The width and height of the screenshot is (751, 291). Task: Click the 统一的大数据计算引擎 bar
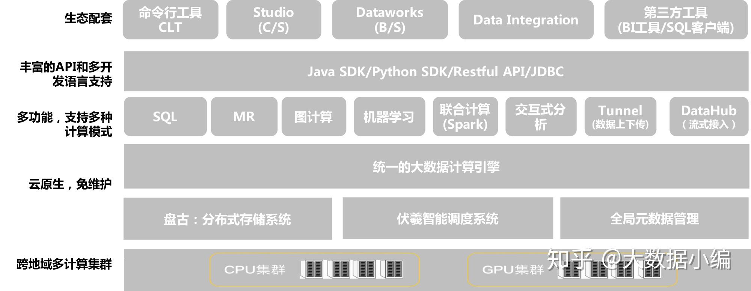tap(436, 166)
